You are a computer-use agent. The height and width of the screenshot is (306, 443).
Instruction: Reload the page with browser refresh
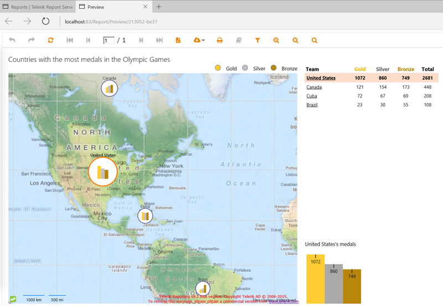coord(45,21)
